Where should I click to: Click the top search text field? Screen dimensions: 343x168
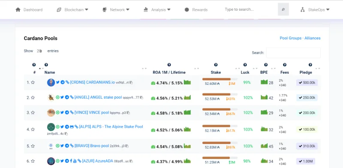(250, 9)
